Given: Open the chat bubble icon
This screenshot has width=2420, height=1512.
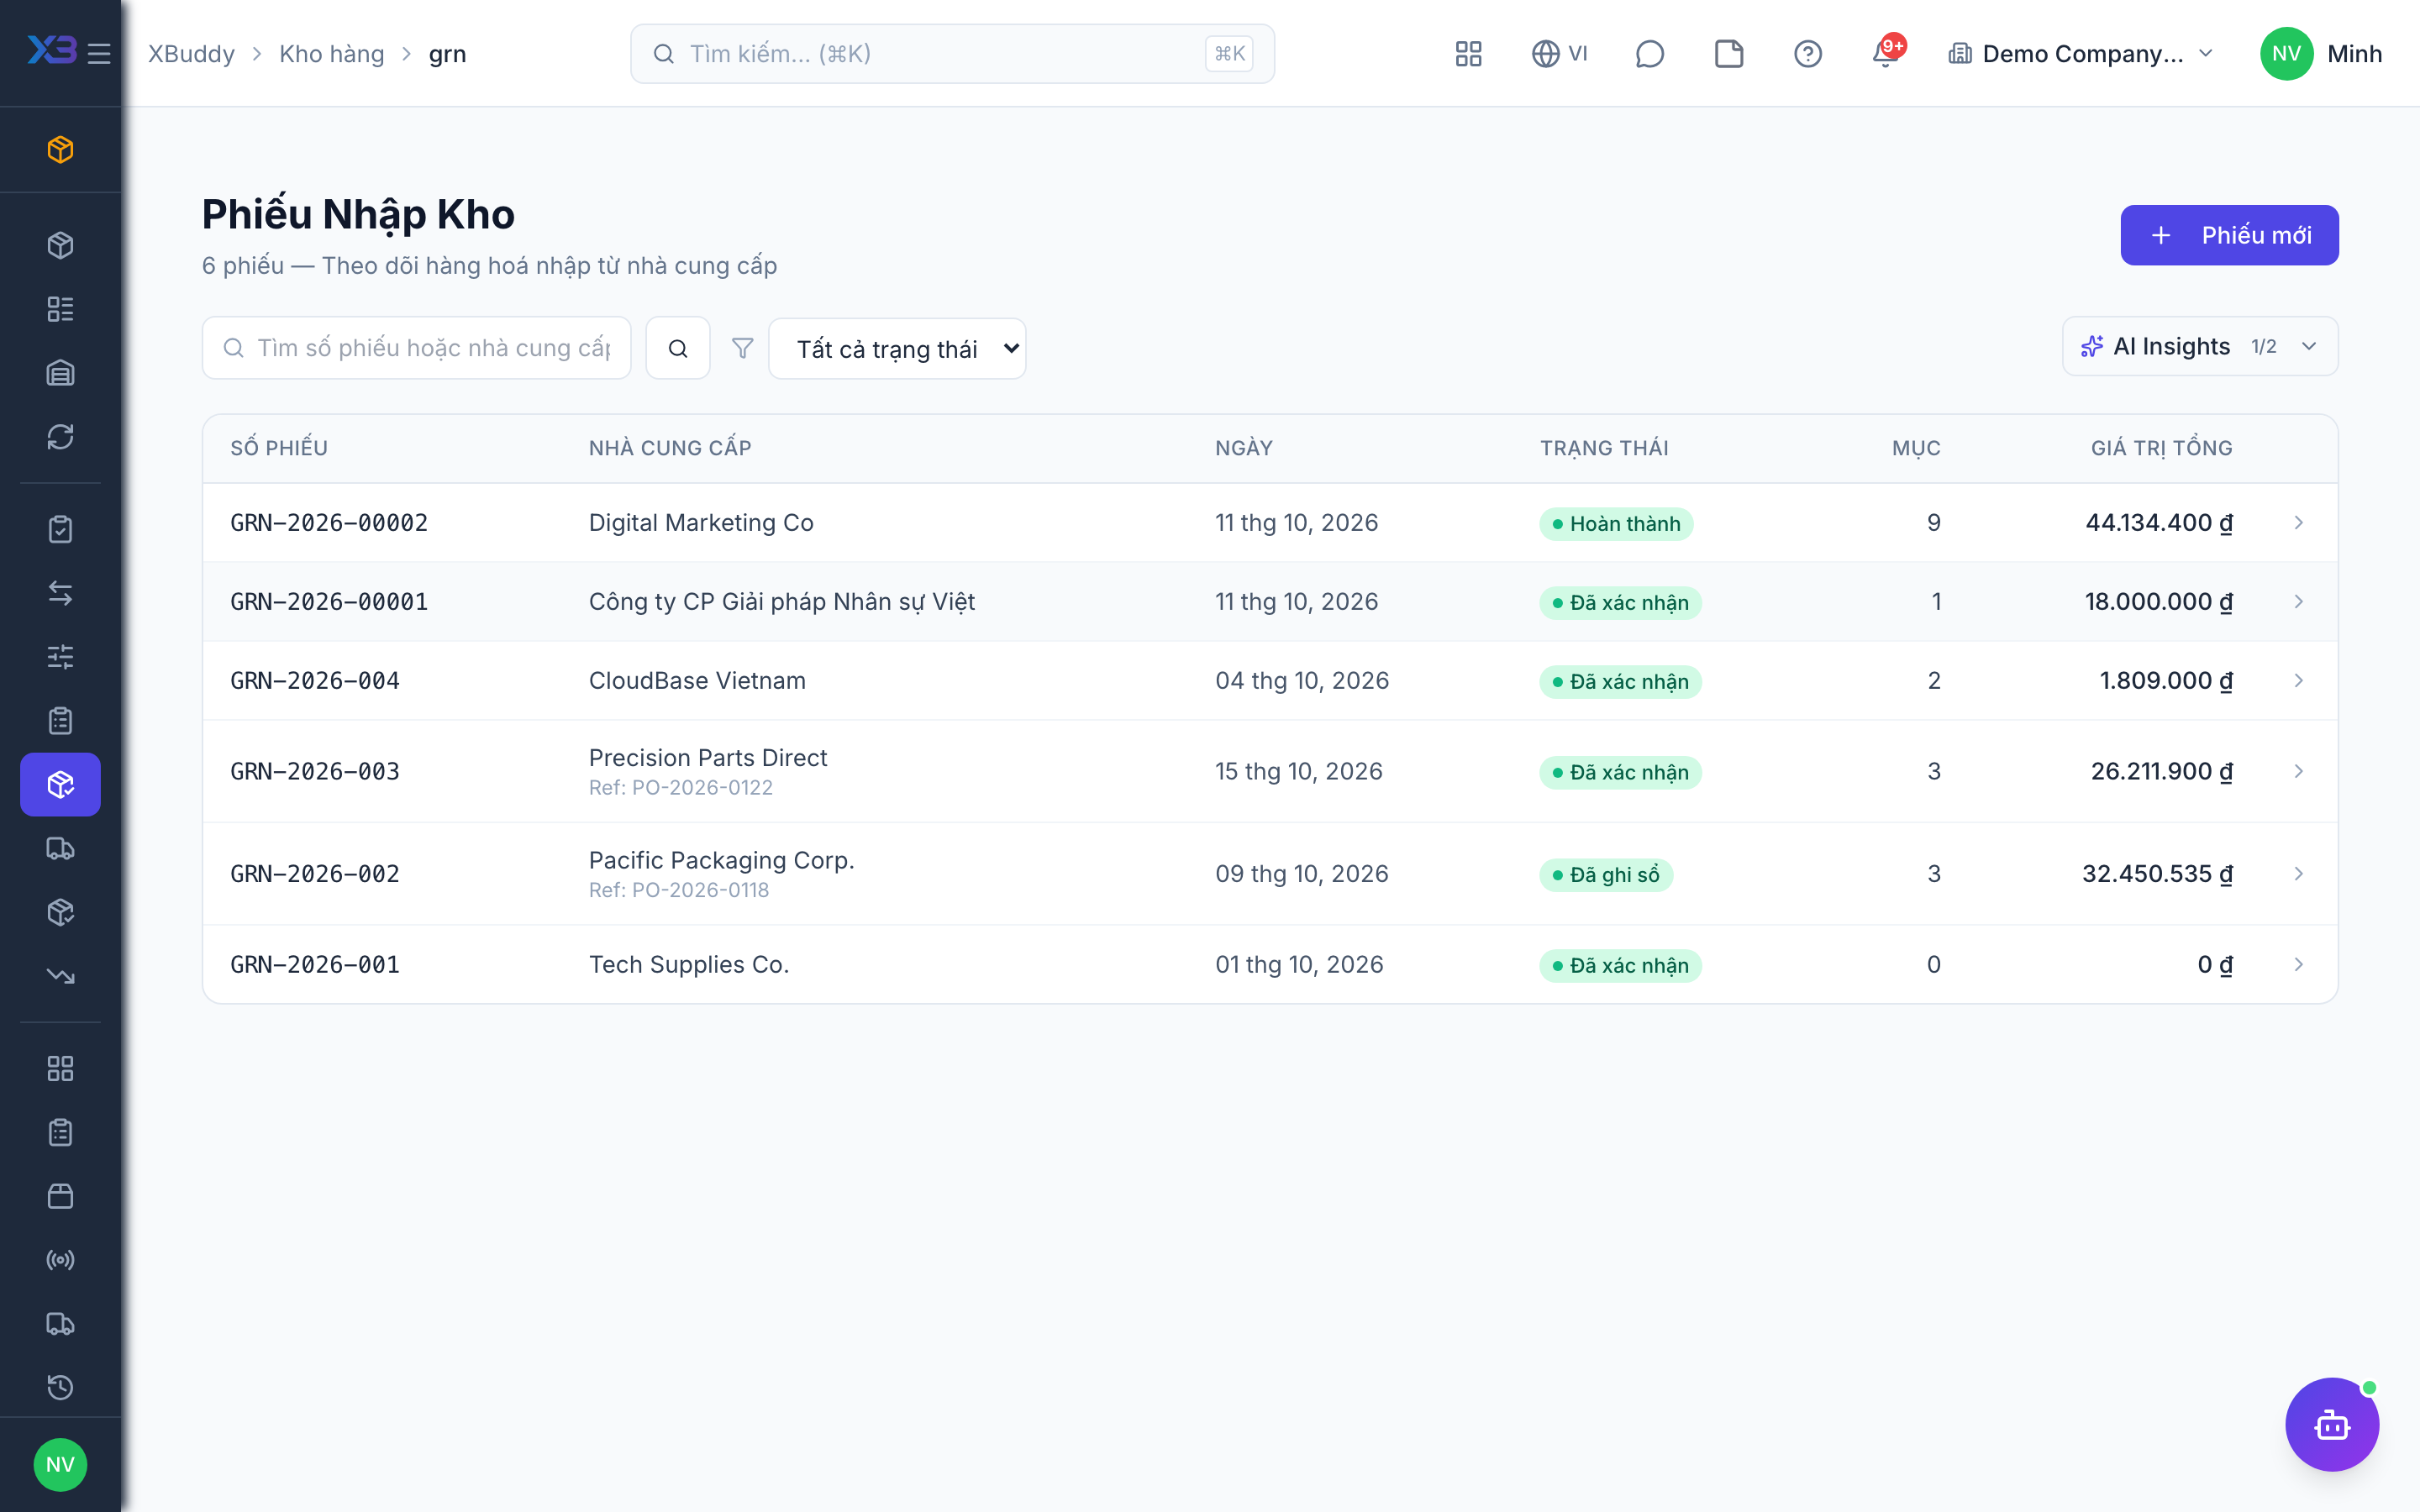Looking at the screenshot, I should [x=1649, y=53].
